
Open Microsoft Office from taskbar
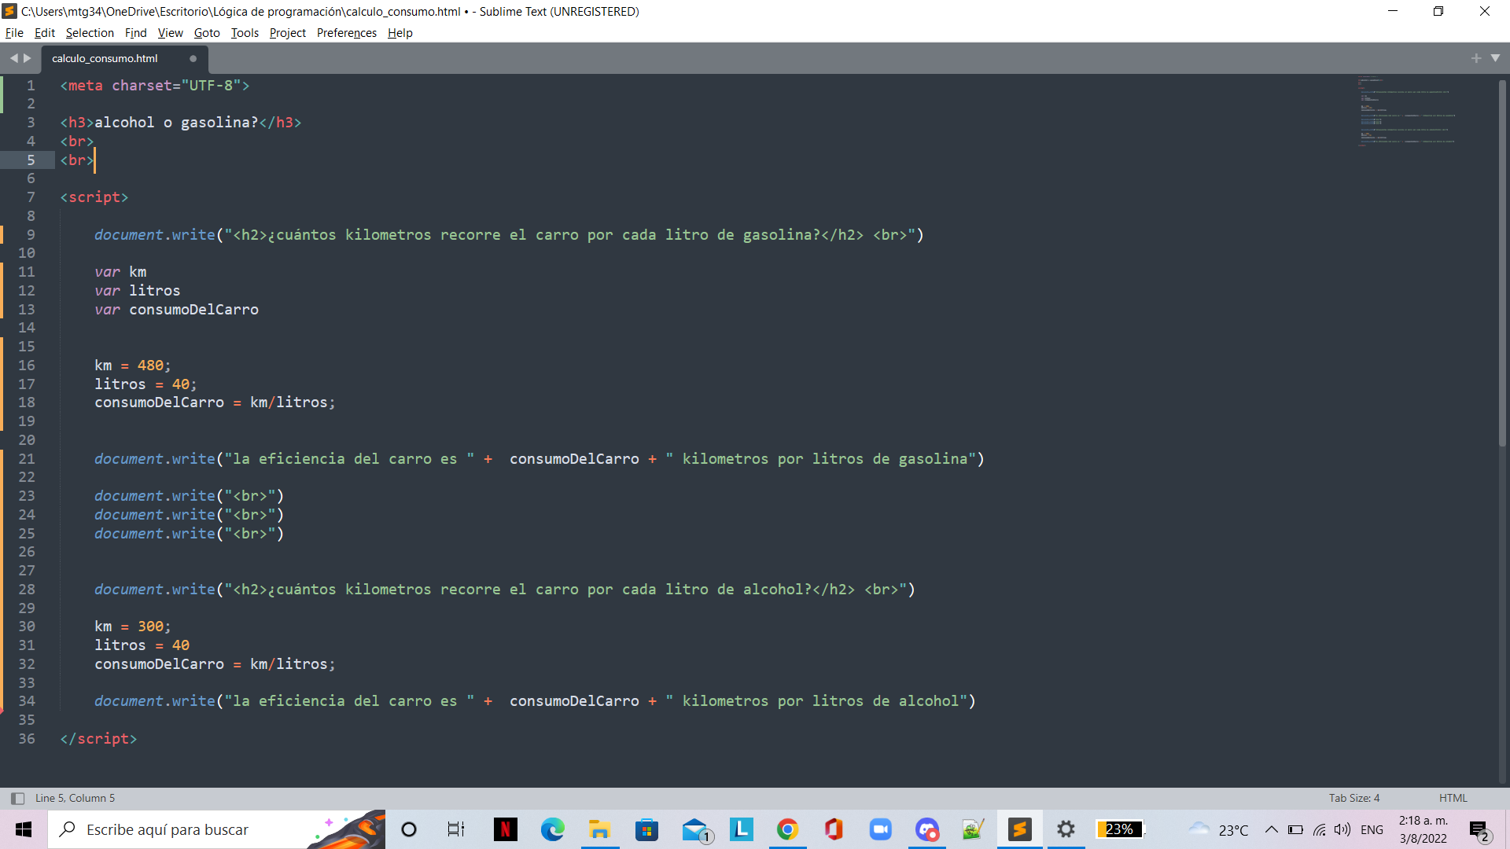click(834, 829)
